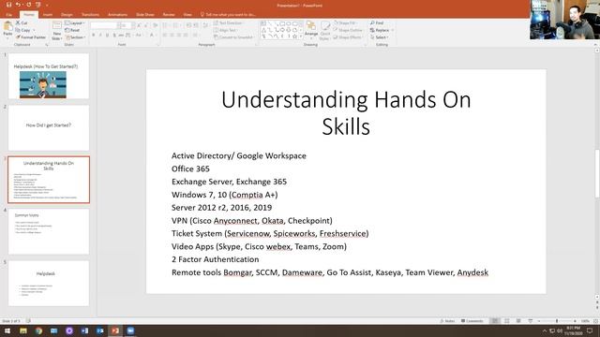
Task: Switch to the Review tab
Action: [x=169, y=15]
